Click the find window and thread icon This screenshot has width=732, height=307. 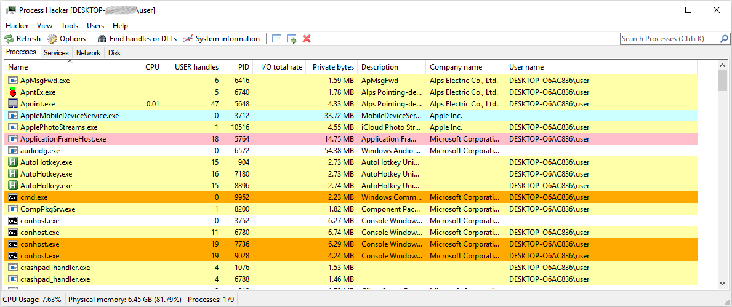292,39
